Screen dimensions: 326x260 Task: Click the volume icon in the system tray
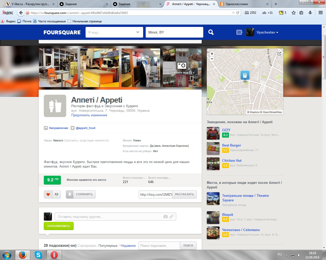click(299, 255)
